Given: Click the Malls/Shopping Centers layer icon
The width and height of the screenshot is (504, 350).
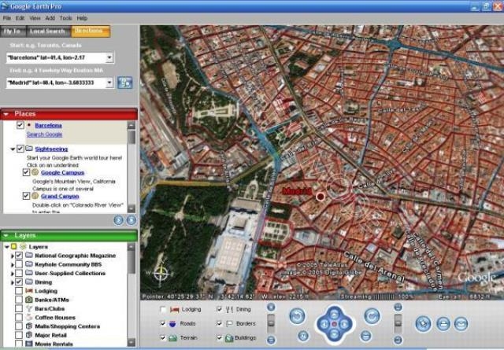Looking at the screenshot, I should coord(29,326).
